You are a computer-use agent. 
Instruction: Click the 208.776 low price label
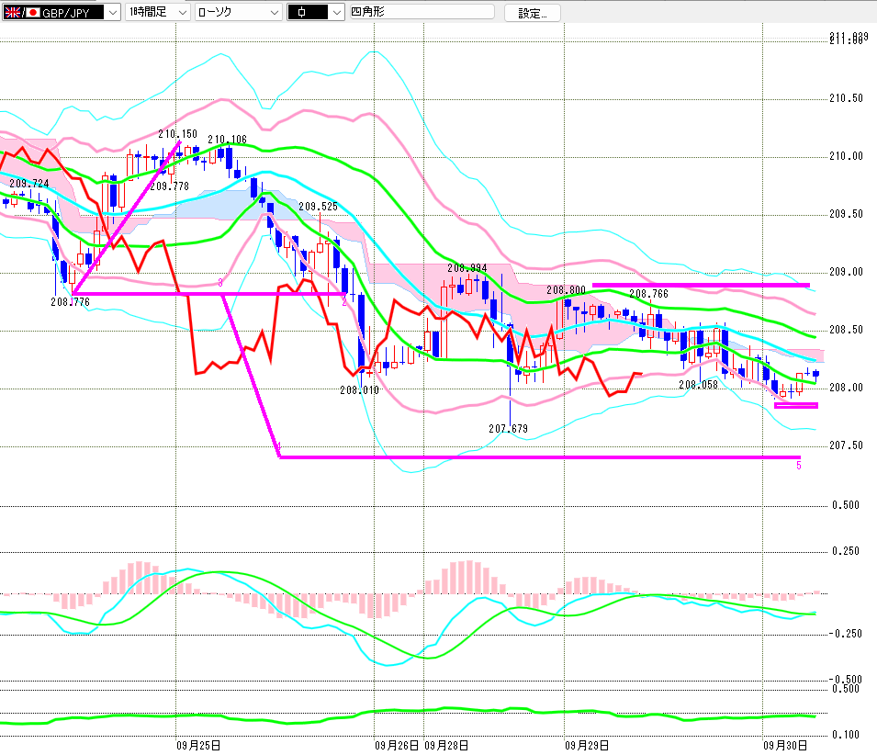coord(70,302)
